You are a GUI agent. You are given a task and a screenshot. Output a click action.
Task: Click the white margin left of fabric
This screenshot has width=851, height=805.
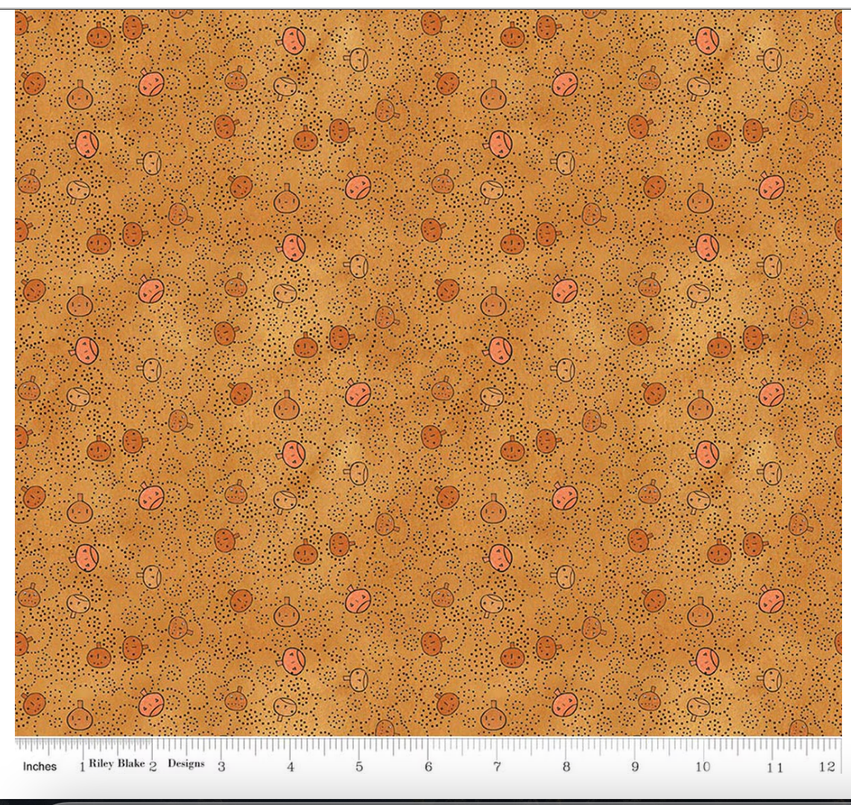[7, 373]
